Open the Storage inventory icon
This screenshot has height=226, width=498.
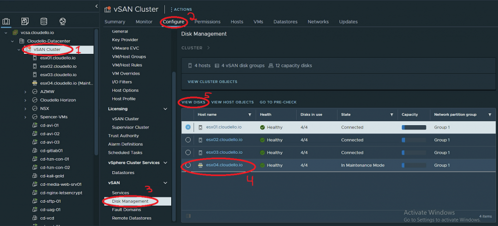pyautogui.click(x=44, y=21)
